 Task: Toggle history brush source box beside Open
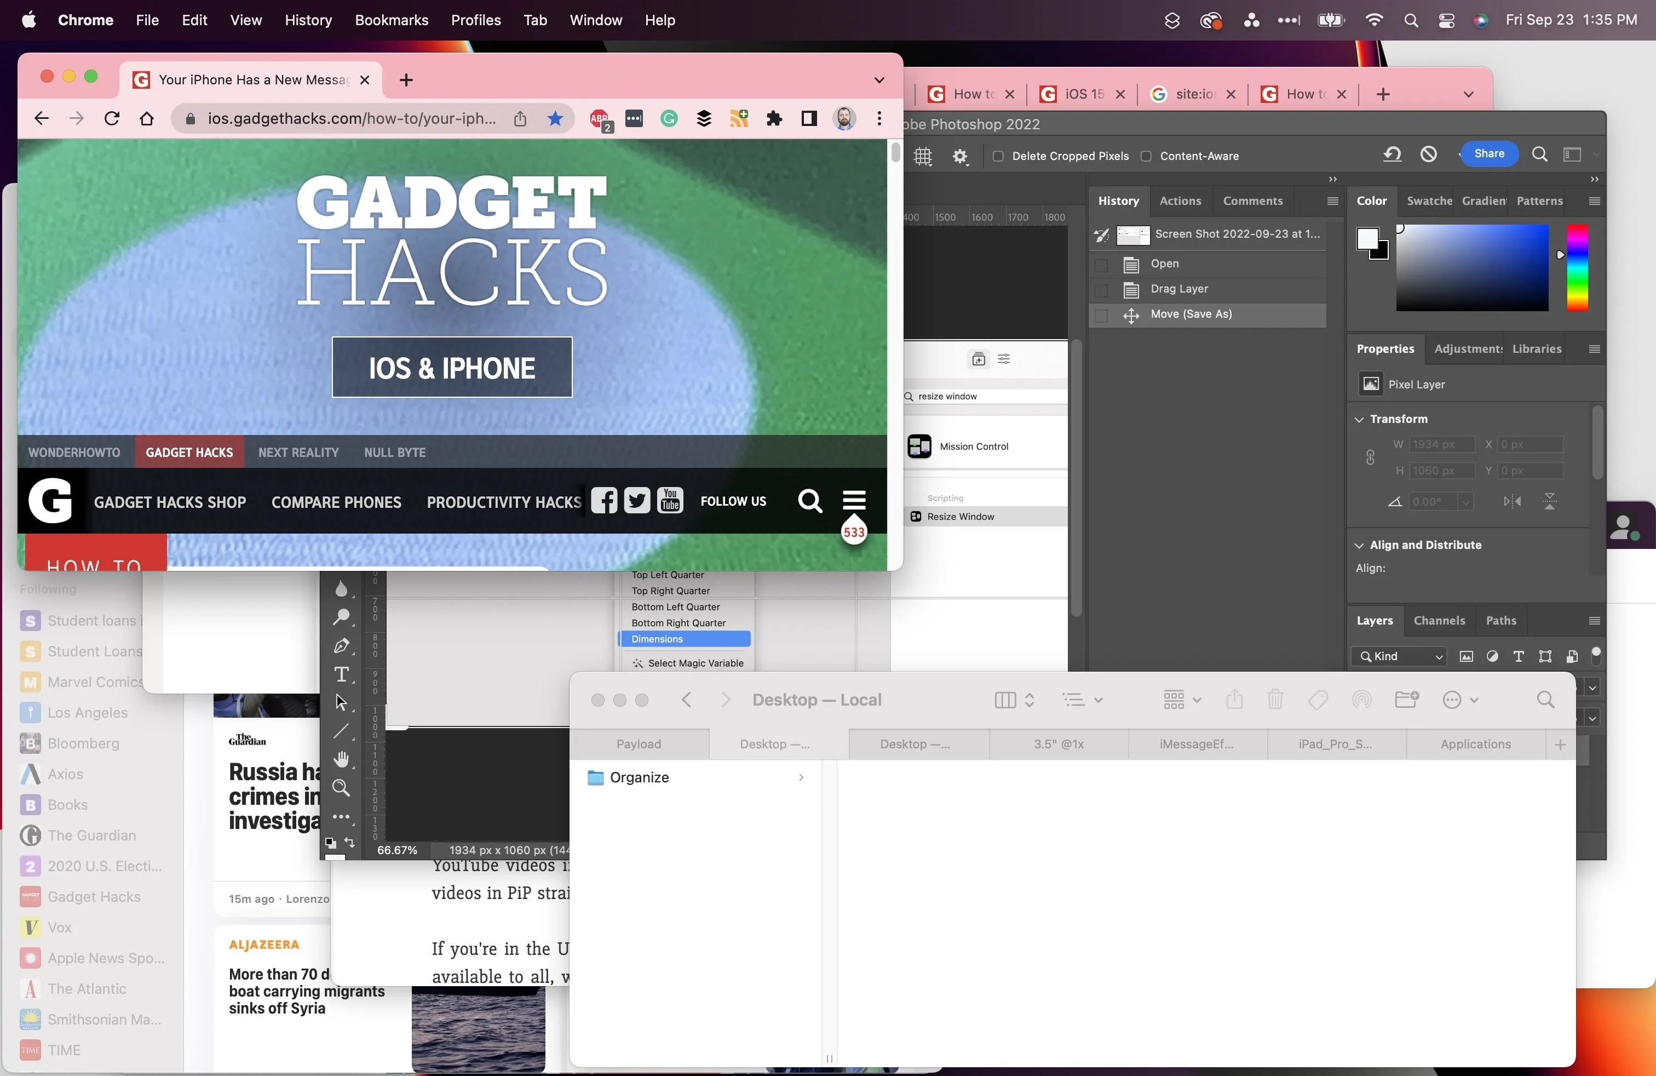tap(1101, 265)
